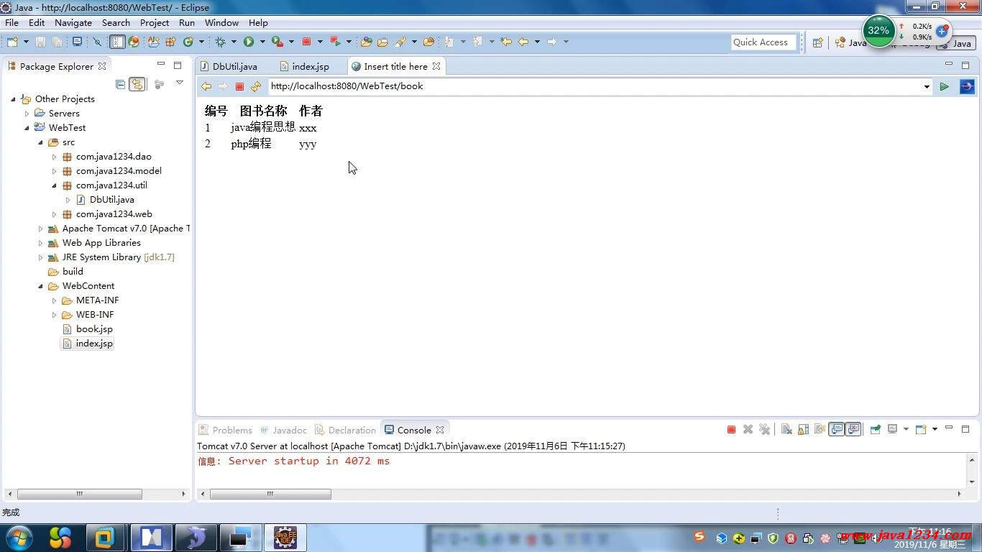The width and height of the screenshot is (982, 552).
Task: Toggle Scroll Lock in Console
Action: point(803,429)
